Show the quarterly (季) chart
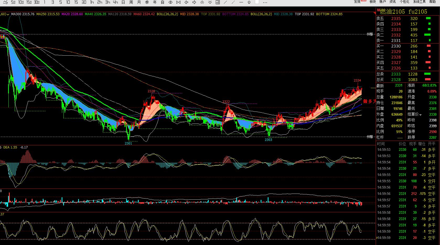 pyautogui.click(x=147, y=2)
